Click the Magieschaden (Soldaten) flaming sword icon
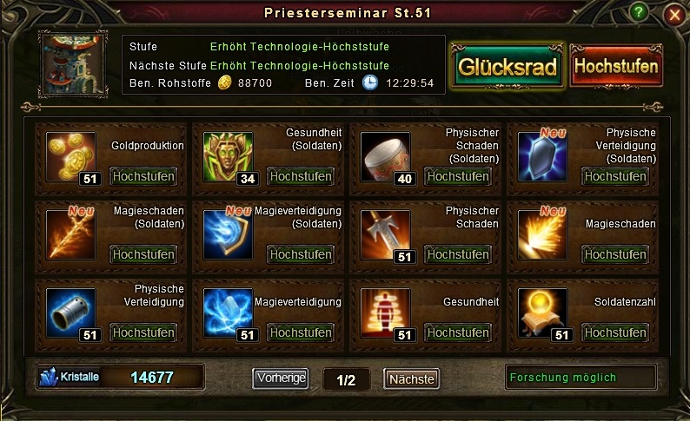Screen dimensions: 690x421 point(70,234)
